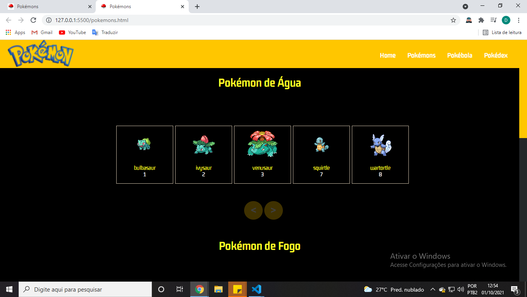Screen dimensions: 527x297
Task: Open Cortana circle icon on taskbar
Action: point(161,289)
